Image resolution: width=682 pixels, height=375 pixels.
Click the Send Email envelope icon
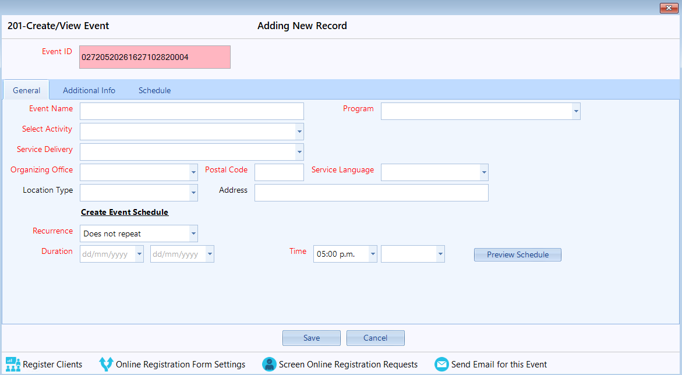pos(441,364)
